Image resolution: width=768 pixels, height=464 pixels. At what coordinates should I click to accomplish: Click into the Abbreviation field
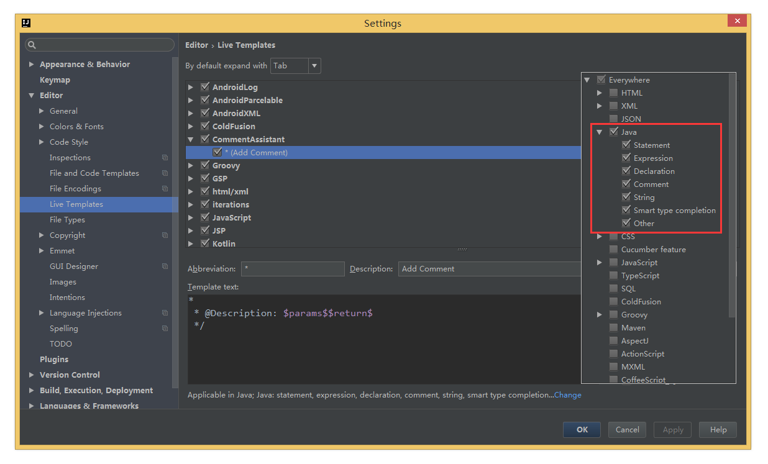(x=293, y=269)
